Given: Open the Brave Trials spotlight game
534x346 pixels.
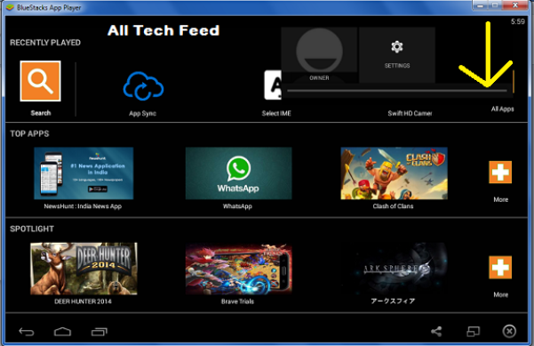Looking at the screenshot, I should (238, 269).
